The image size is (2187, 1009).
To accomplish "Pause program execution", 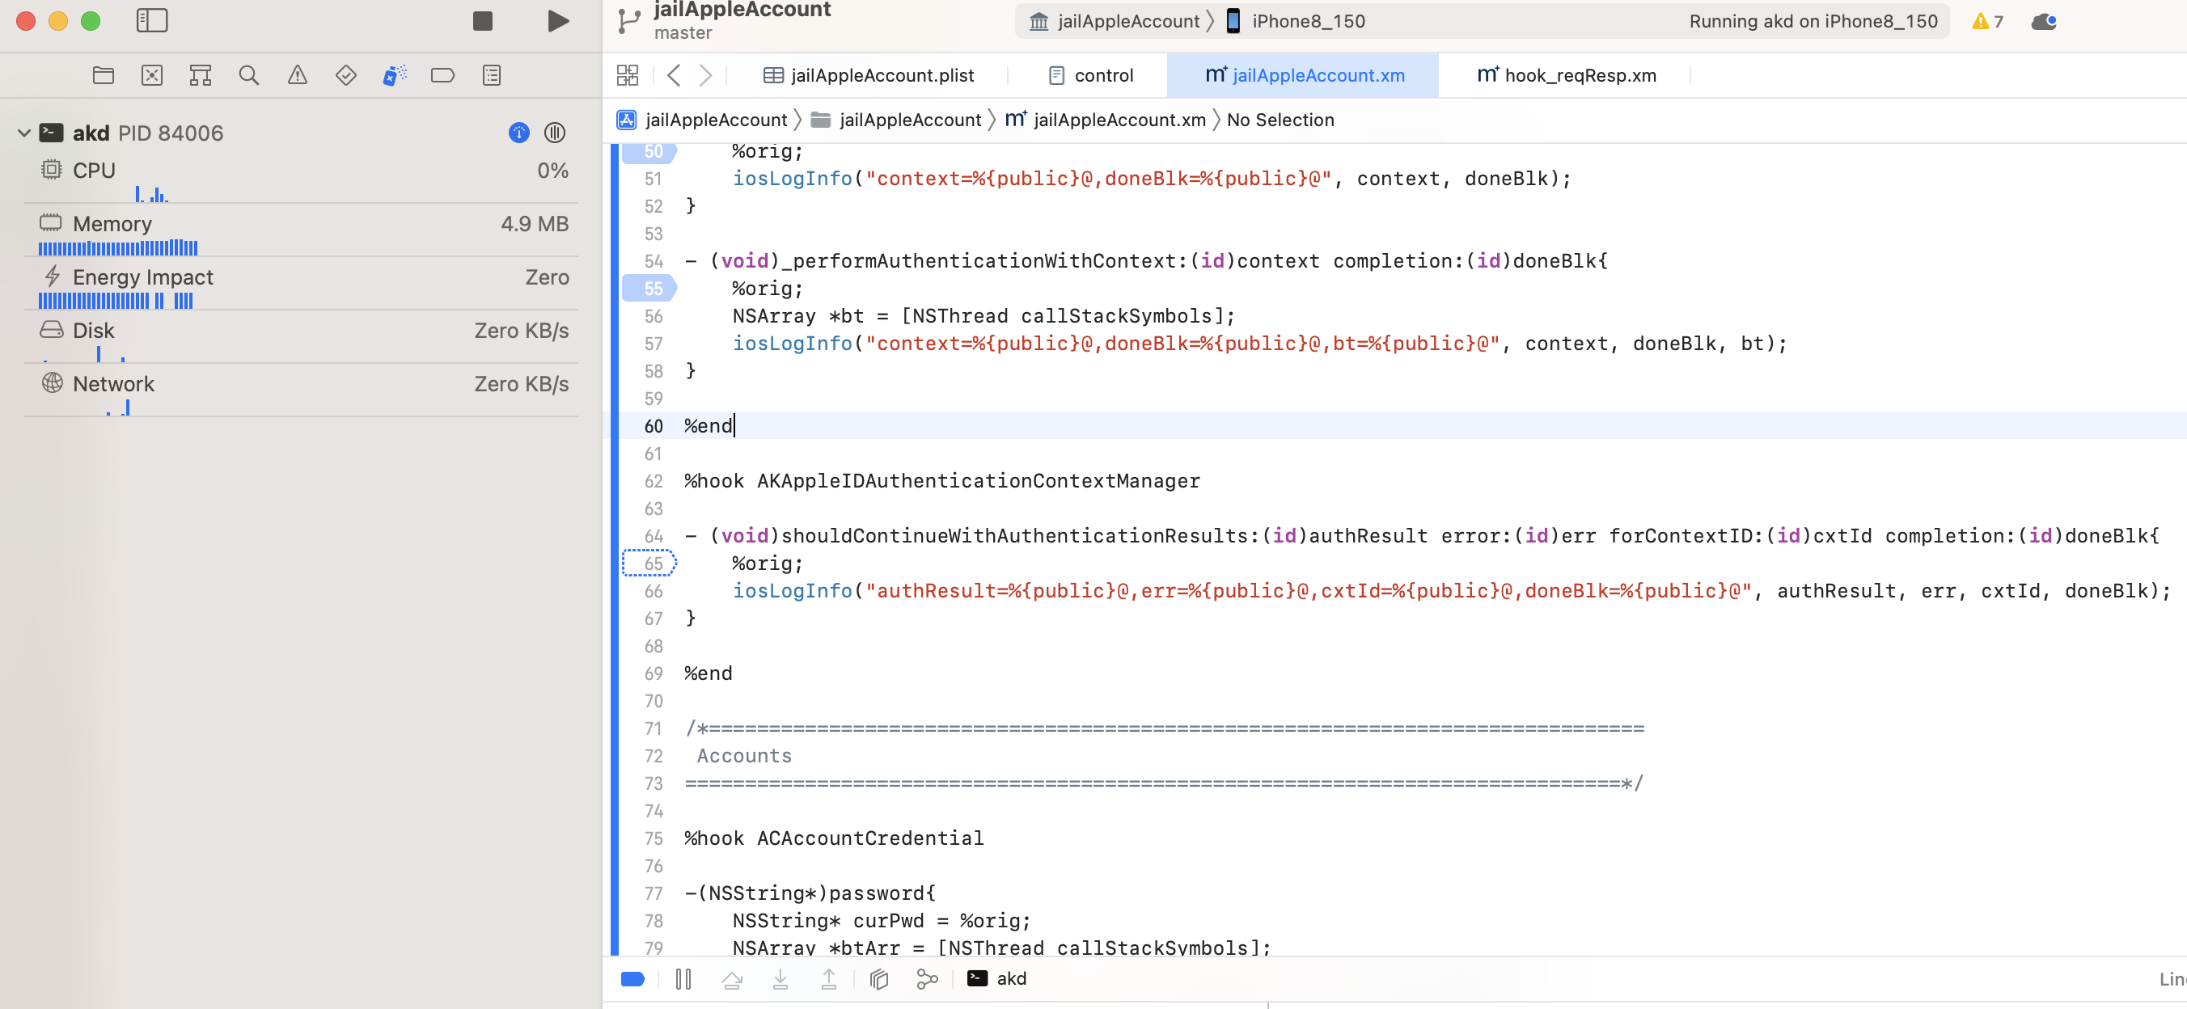I will point(683,979).
